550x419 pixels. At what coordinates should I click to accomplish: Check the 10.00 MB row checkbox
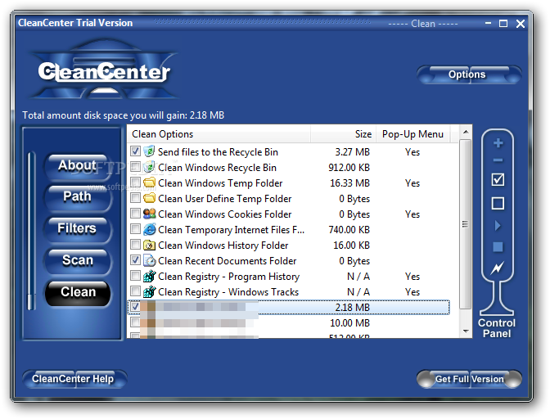coord(135,322)
